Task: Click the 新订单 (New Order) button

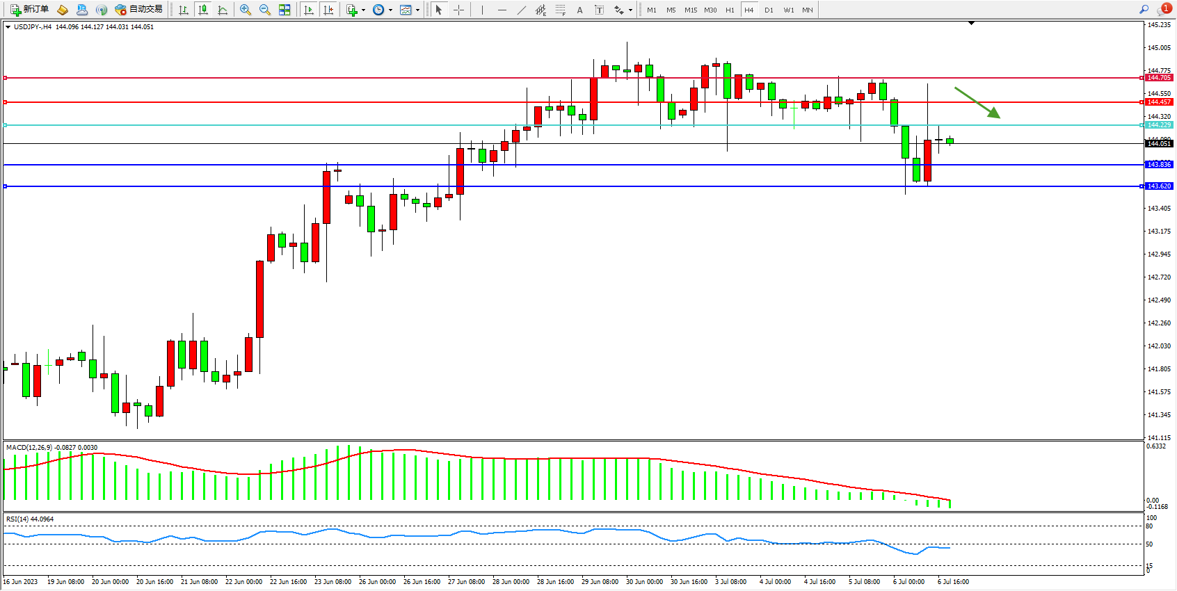Action: [30, 10]
